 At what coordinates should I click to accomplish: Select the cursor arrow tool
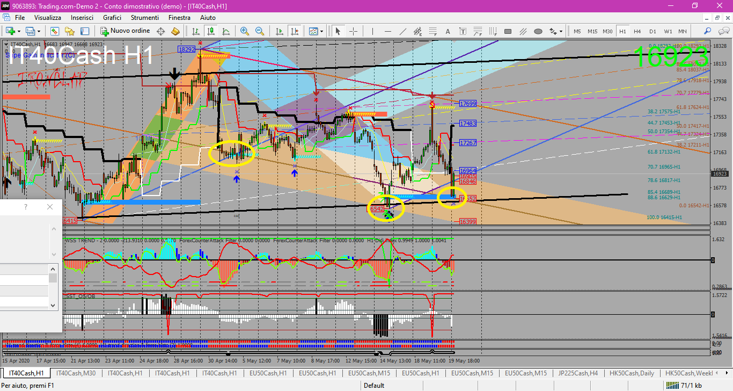click(x=338, y=31)
